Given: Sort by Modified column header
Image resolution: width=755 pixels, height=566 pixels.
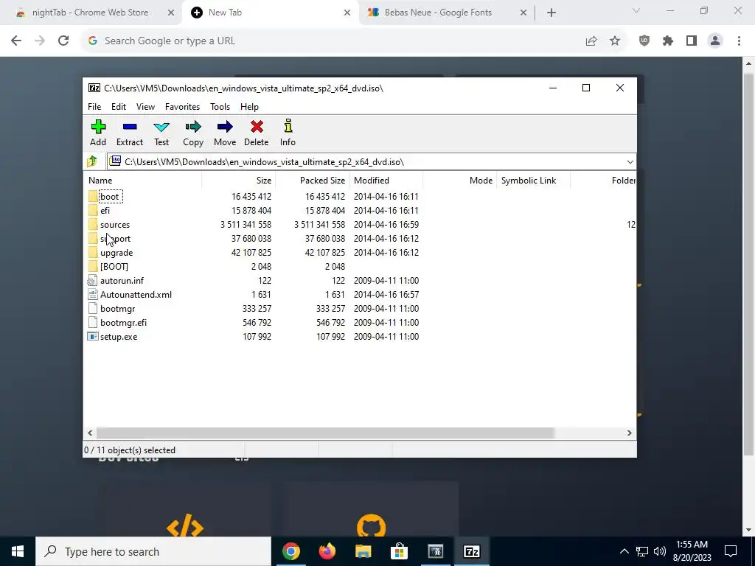Looking at the screenshot, I should (x=386, y=181).
